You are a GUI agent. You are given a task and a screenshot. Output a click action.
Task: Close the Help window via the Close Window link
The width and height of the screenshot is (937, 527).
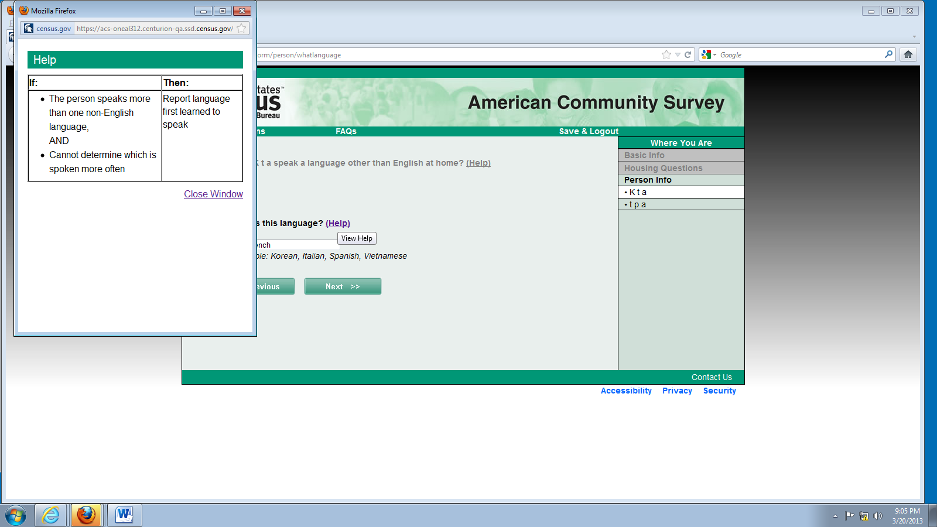tap(213, 194)
